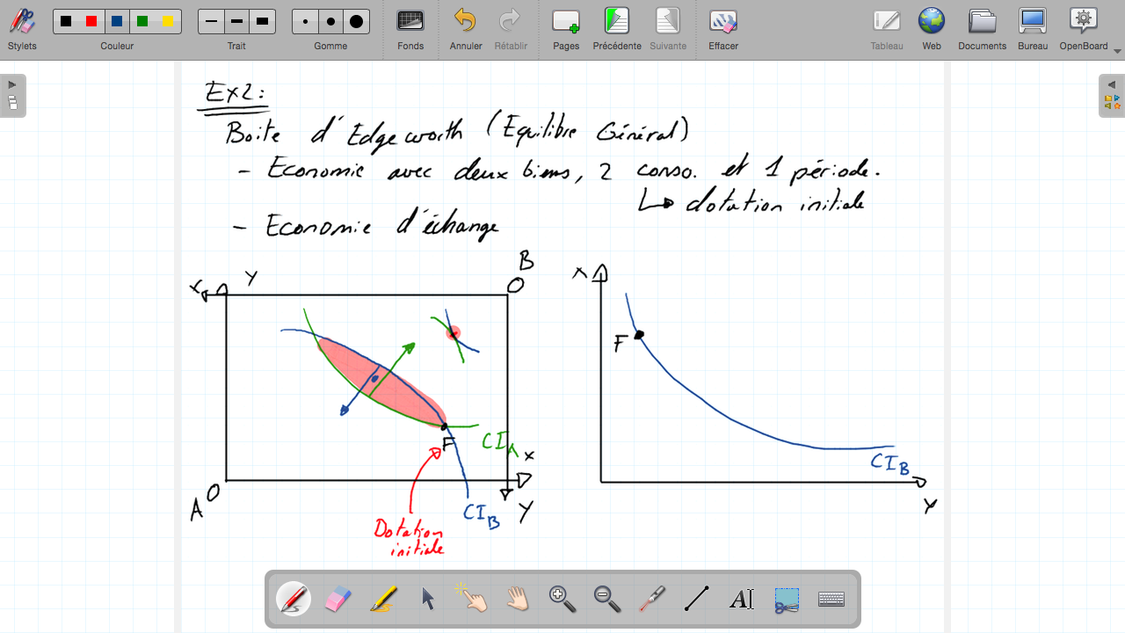
Task: Select the eraser tool in stylus palette
Action: coord(338,600)
